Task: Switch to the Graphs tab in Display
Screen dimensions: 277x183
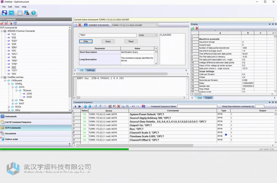Action: [x=208, y=98]
